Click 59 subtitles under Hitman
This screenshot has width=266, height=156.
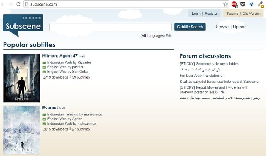[x=81, y=77]
